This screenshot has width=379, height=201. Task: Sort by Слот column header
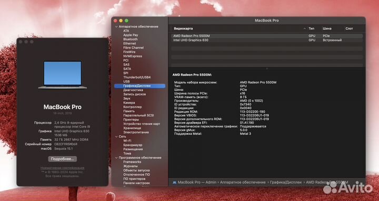pyautogui.click(x=349, y=28)
